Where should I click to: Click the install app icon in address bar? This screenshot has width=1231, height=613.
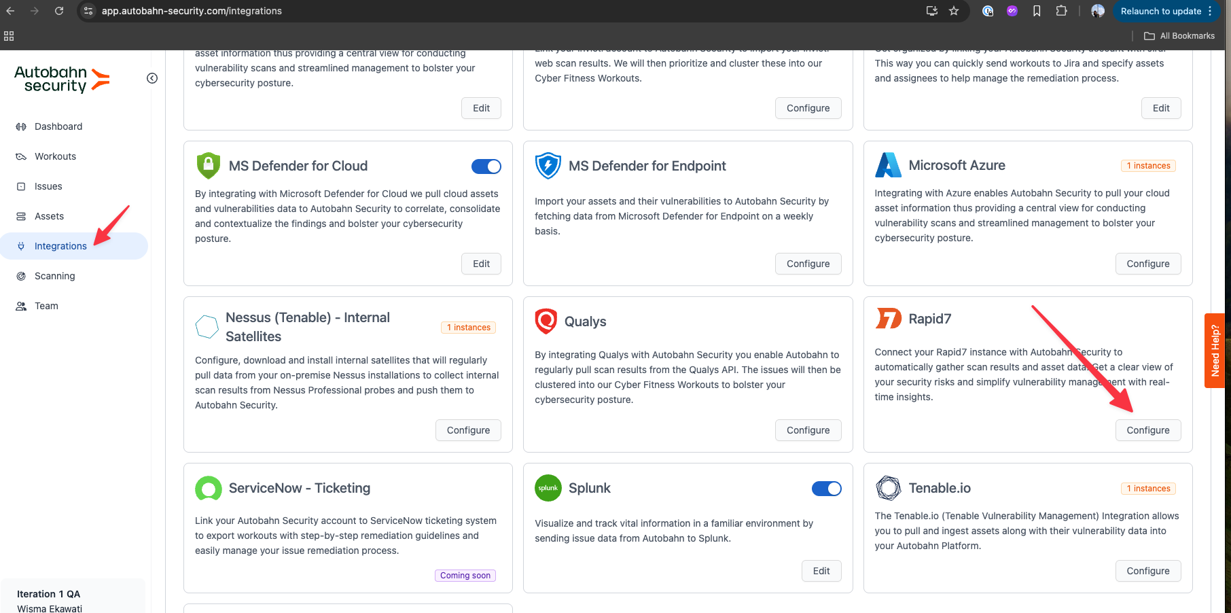coord(932,11)
